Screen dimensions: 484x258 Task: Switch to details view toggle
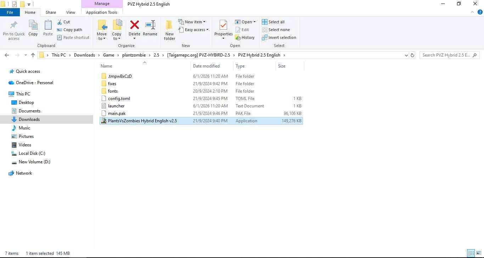[471, 253]
